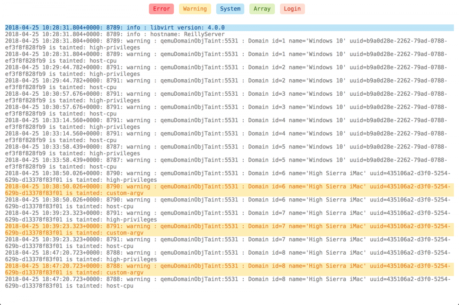459x305 pixels.
Task: Select the 10:29:44.782 id=2 host-cpu line
Action: point(229,84)
